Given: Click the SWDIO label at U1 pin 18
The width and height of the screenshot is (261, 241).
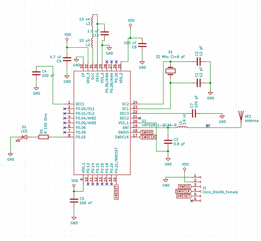Looking at the screenshot, I should point(146,133).
